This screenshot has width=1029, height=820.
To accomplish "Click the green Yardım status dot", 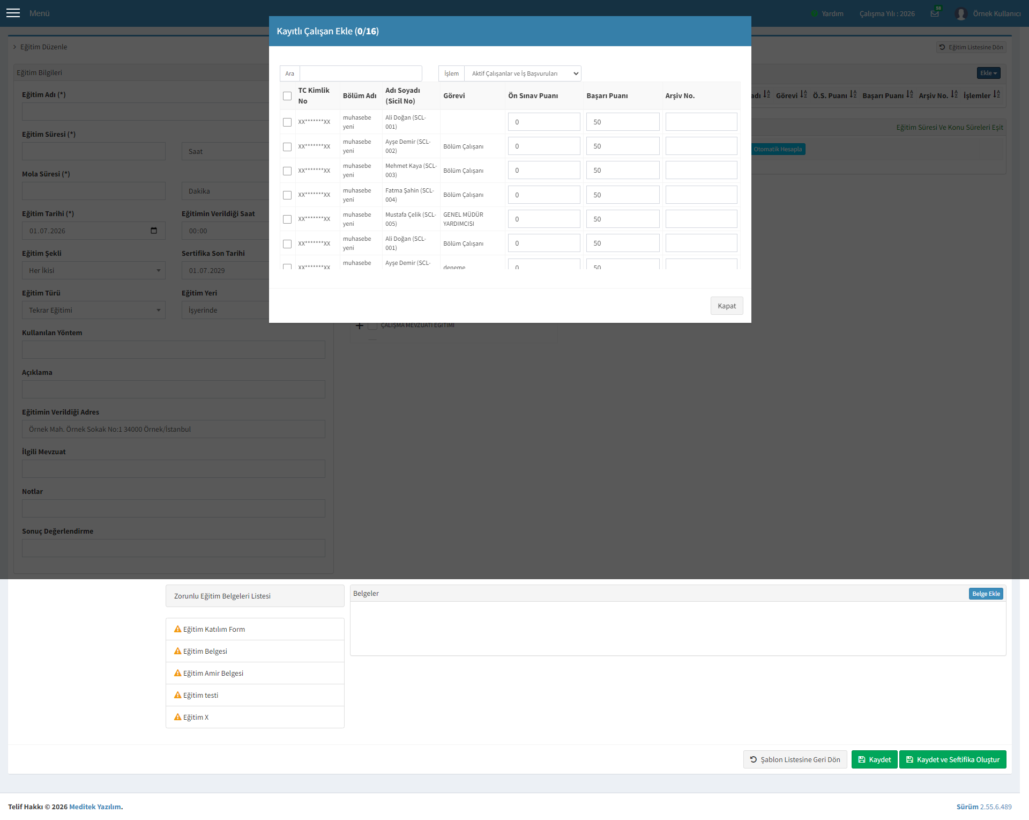I will [814, 13].
